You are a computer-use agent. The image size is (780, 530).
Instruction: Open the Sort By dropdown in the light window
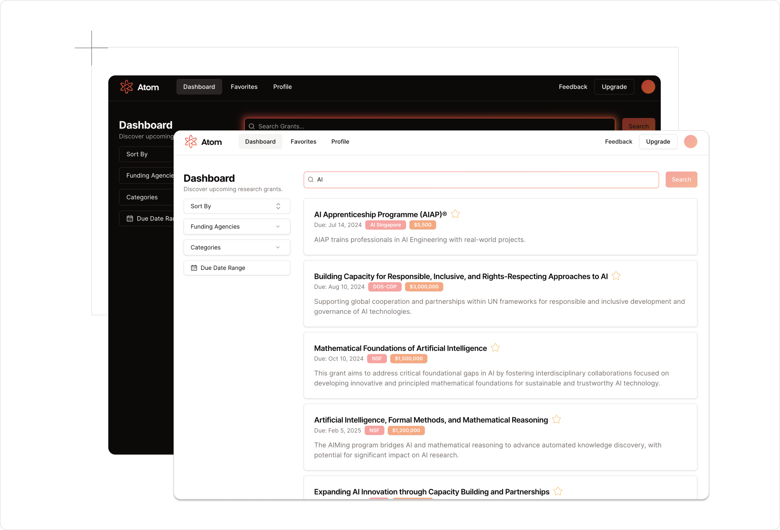click(x=237, y=206)
